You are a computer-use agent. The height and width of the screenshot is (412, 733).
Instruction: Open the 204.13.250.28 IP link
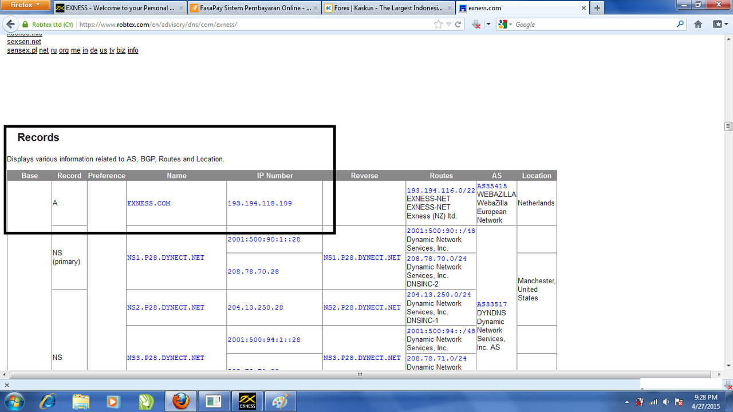tap(255, 307)
